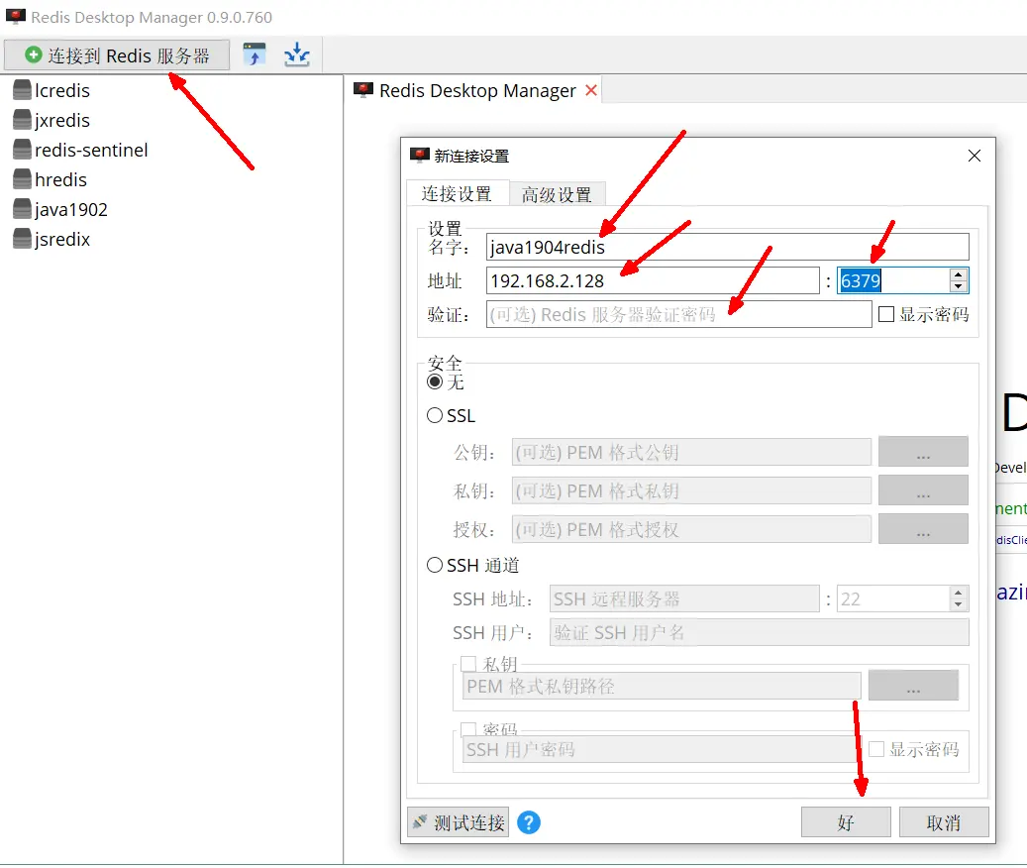Click browse button for PEM 私钥 under SSL
Image resolution: width=1027 pixels, height=868 pixels.
[923, 490]
